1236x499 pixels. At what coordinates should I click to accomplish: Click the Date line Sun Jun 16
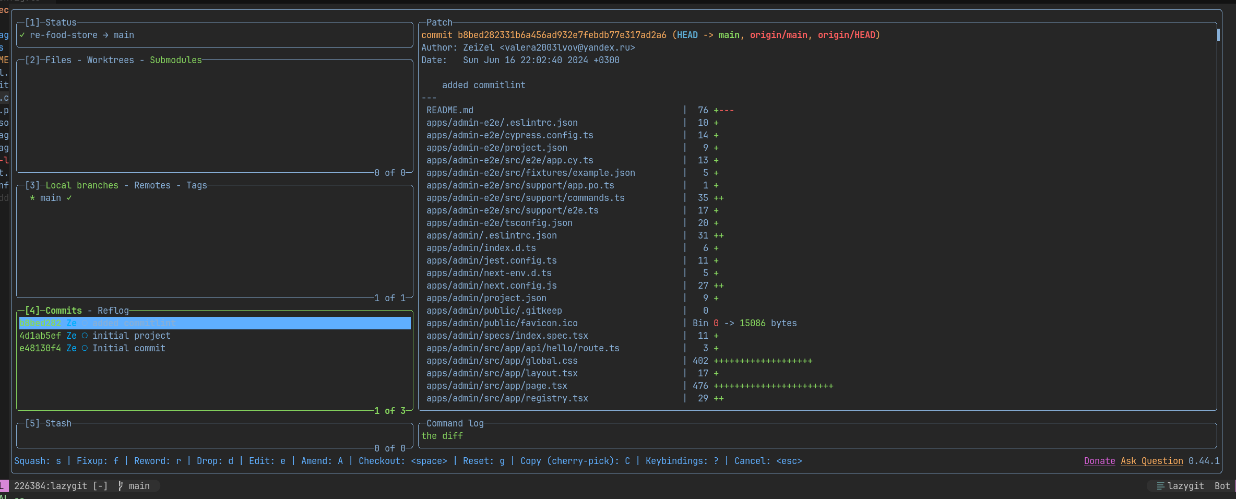(x=520, y=60)
